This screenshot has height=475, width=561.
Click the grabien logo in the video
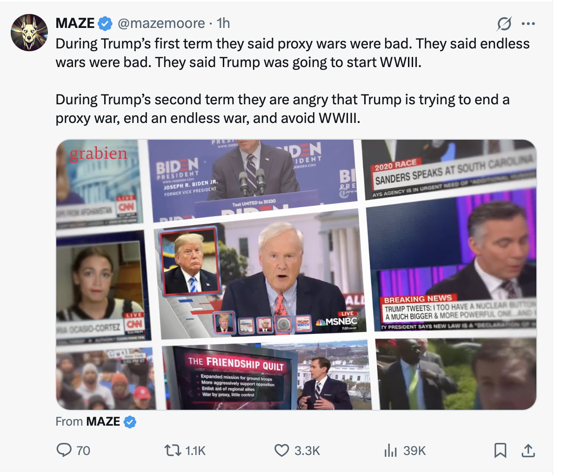pyautogui.click(x=98, y=154)
